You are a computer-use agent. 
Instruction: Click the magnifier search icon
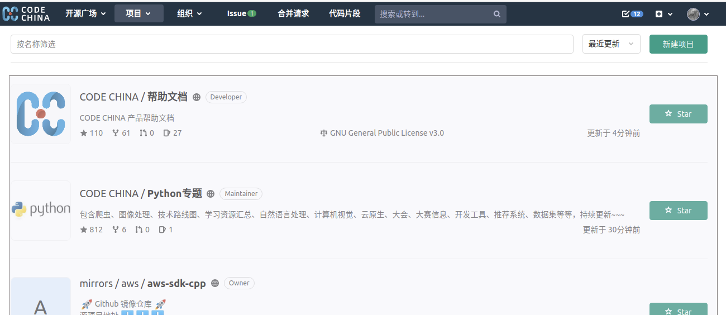(497, 15)
